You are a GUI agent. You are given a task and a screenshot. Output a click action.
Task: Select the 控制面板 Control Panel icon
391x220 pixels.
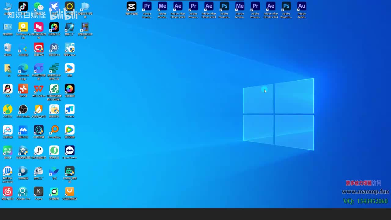(8, 27)
